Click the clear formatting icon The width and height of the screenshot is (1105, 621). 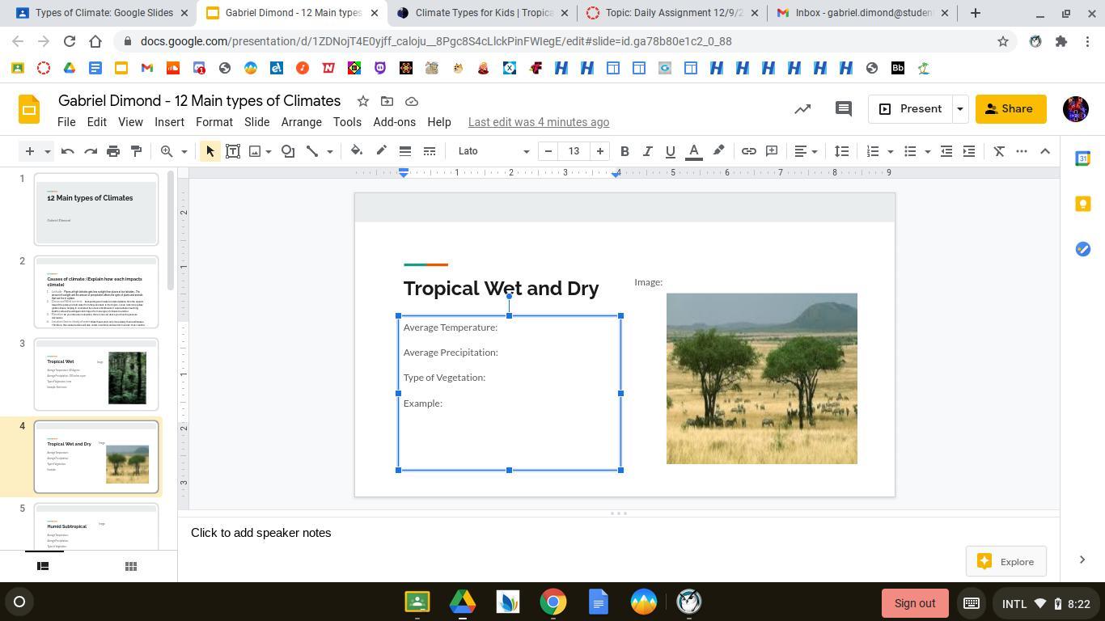coord(999,151)
